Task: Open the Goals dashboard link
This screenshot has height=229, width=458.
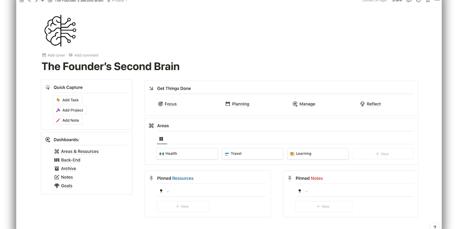Action: point(64,186)
